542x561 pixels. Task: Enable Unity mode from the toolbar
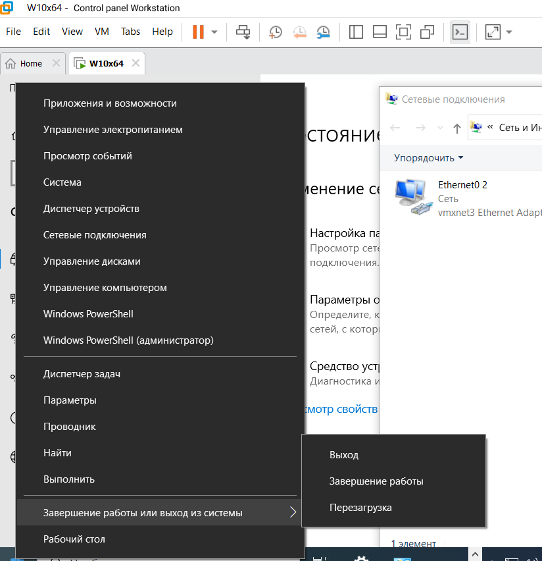click(428, 32)
